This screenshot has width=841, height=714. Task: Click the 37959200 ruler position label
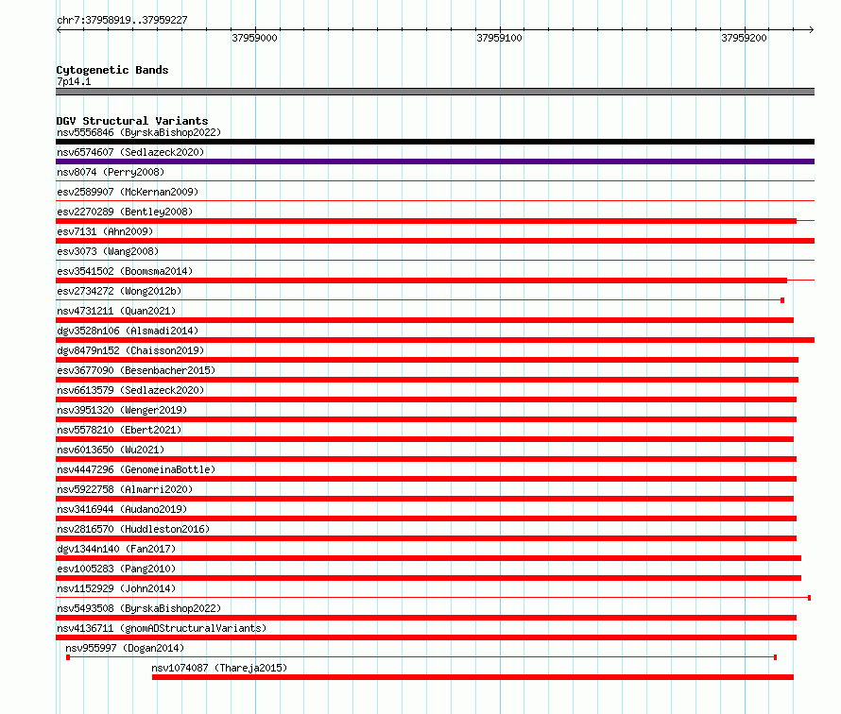click(x=744, y=38)
